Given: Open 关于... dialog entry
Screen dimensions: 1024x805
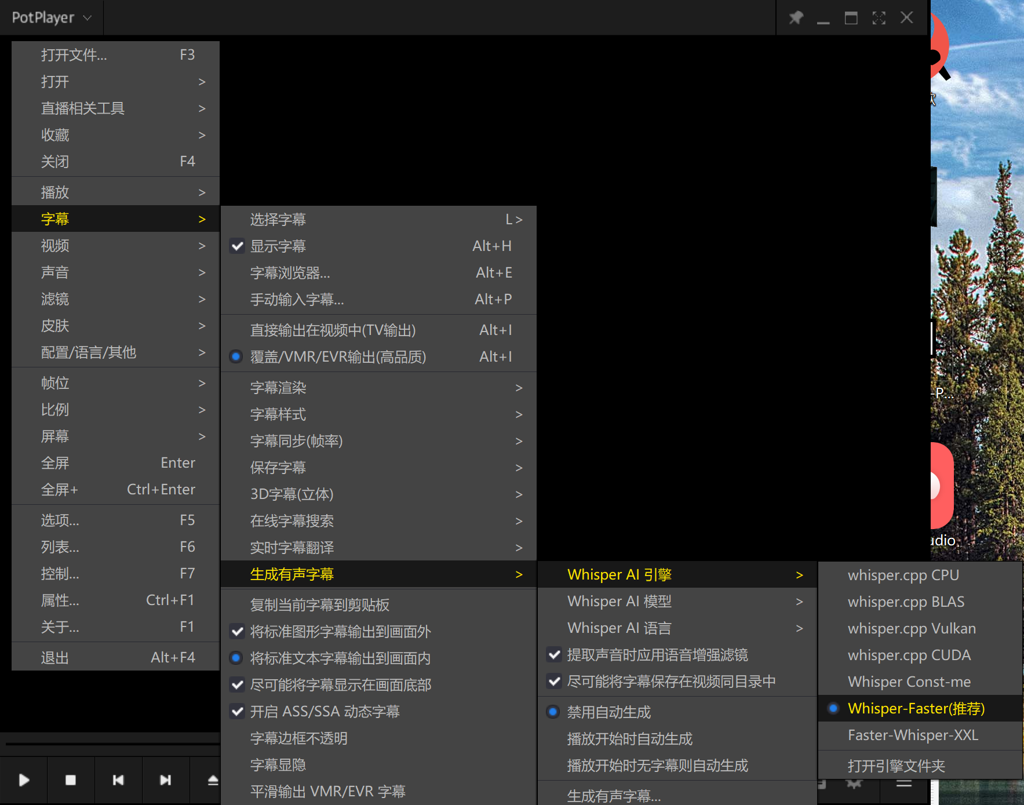Looking at the screenshot, I should click(x=115, y=627).
